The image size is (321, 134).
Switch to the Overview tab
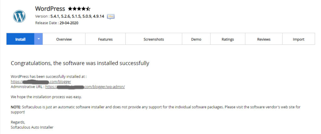tap(64, 39)
